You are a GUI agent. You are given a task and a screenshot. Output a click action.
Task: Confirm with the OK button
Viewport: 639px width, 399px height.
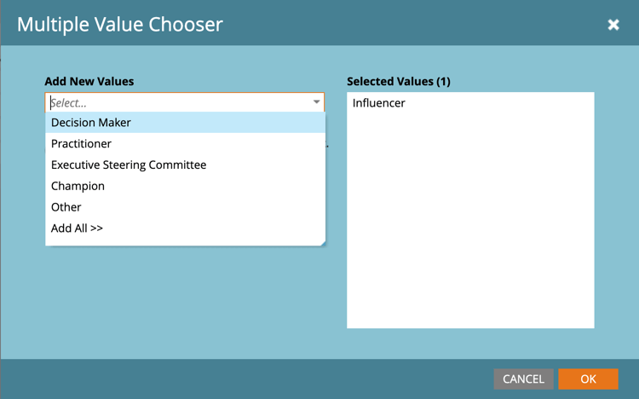[588, 379]
